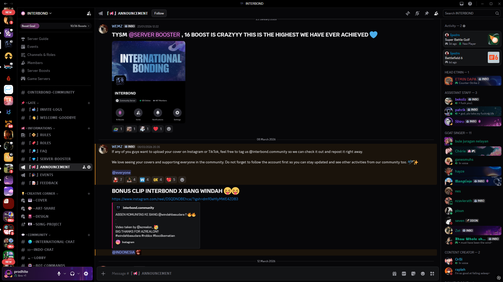This screenshot has width=503, height=282.
Task: Open the Super Battle Golf activity card
Action: click(472, 39)
